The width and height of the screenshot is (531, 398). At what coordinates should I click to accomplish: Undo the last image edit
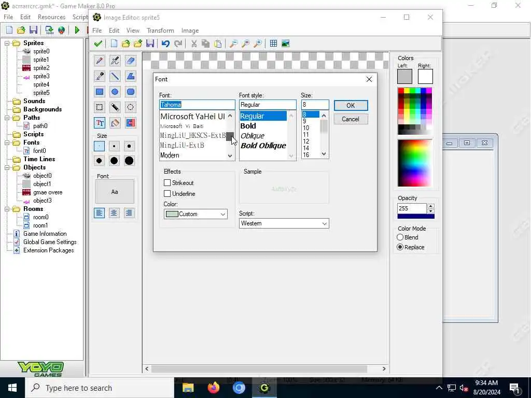click(x=165, y=44)
